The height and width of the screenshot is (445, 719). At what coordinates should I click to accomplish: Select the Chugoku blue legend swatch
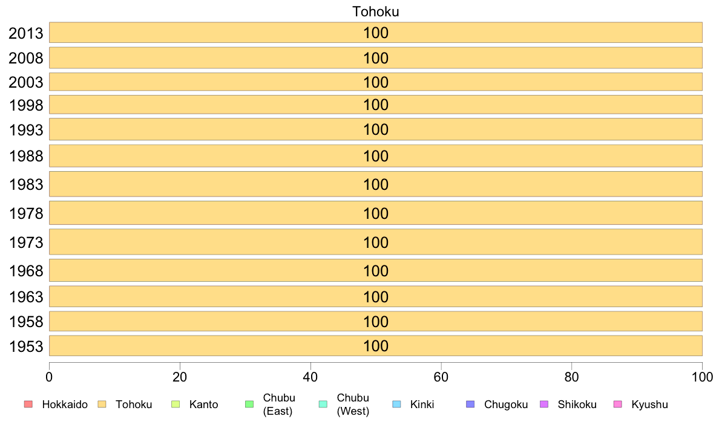[470, 404]
